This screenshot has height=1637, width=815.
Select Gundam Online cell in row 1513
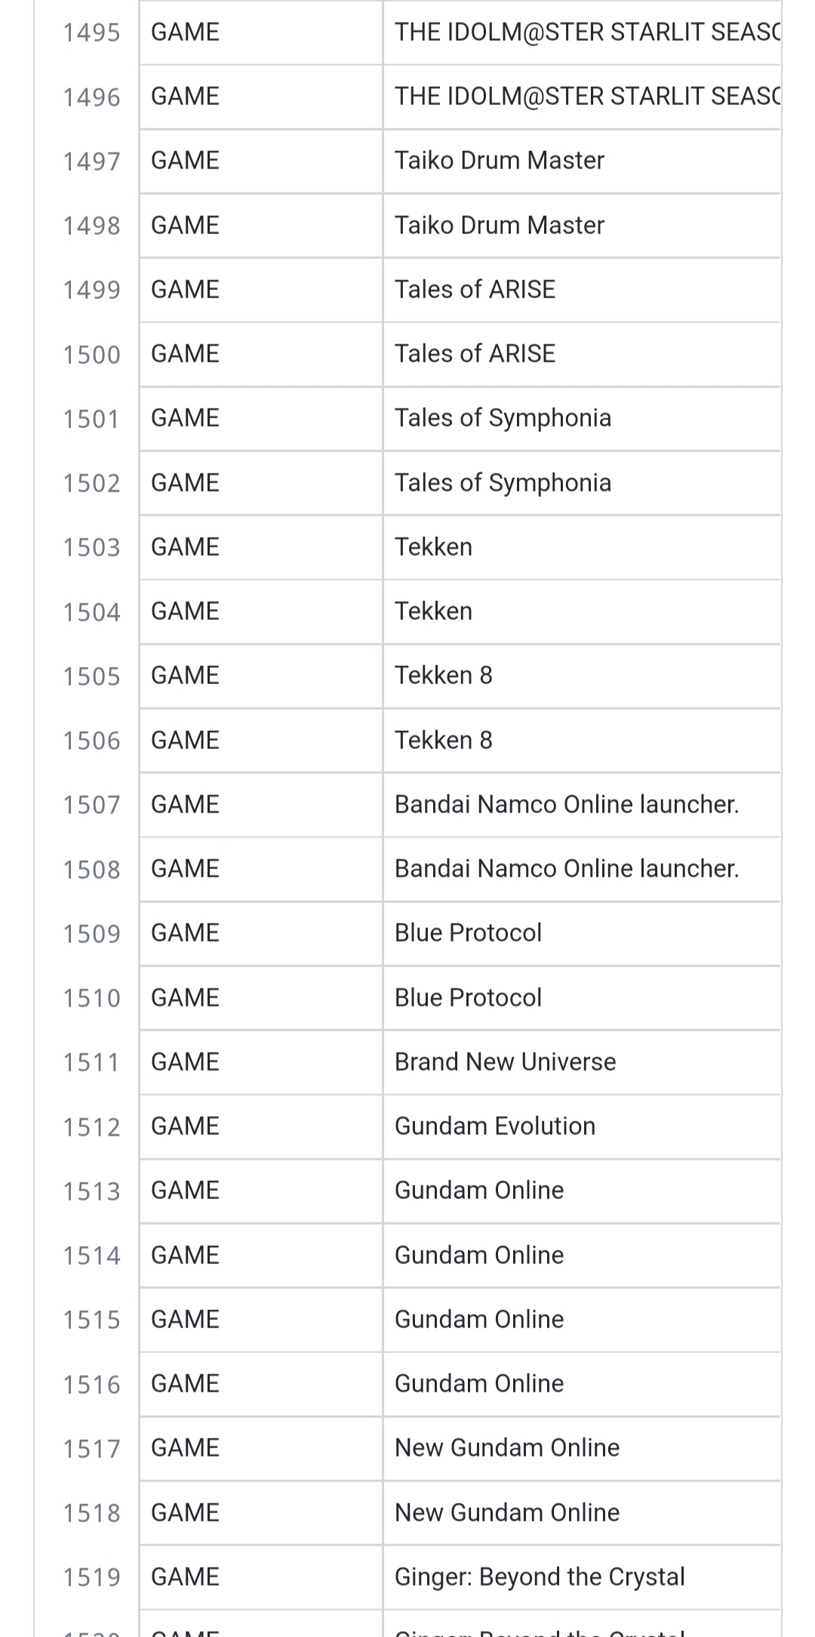582,1191
